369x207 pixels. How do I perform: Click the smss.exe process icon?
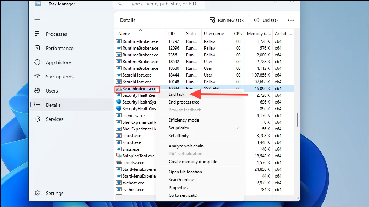coord(119,149)
